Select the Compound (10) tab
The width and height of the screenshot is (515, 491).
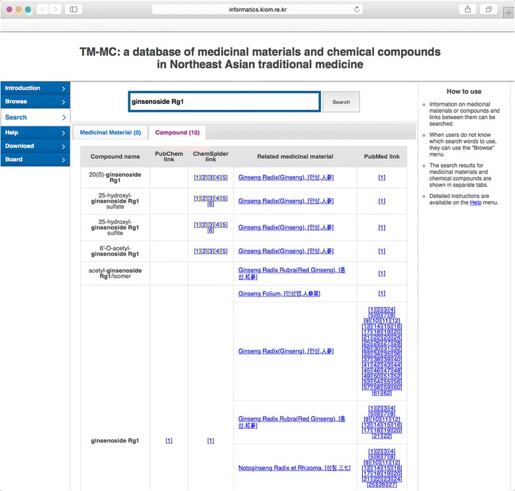tap(177, 132)
